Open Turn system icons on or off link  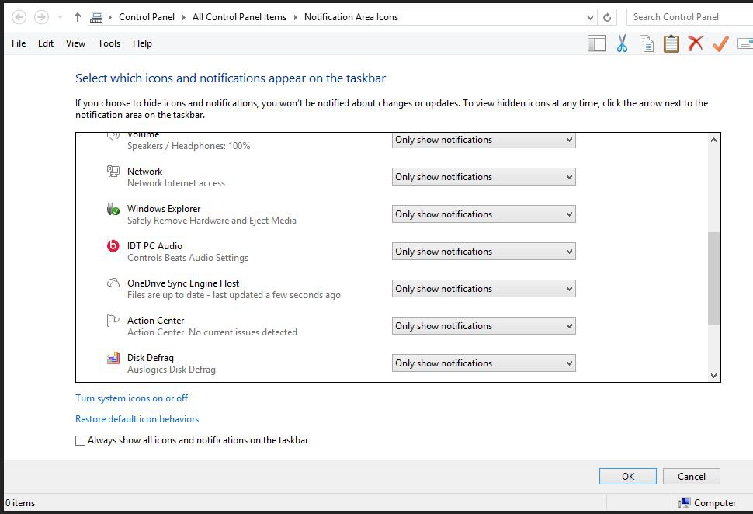click(x=132, y=398)
